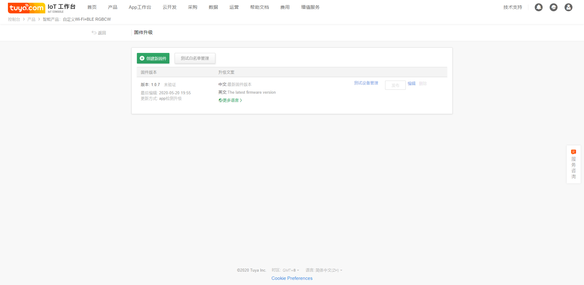This screenshot has height=285, width=584.
Task: Open the 产品 menu in navigation
Action: coord(113,7)
